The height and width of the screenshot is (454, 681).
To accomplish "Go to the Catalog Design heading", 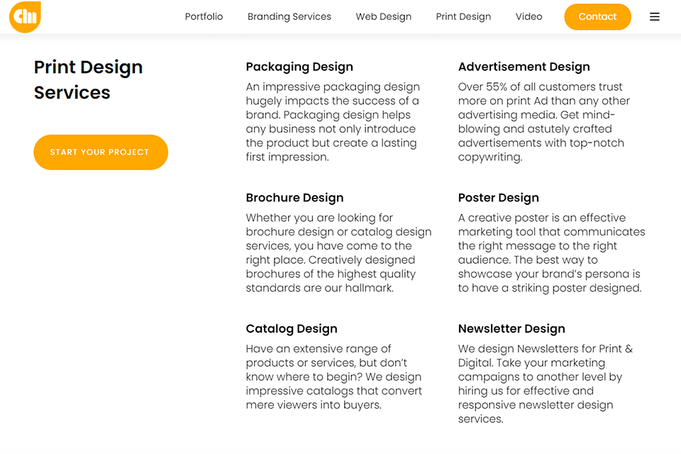I will [x=291, y=329].
